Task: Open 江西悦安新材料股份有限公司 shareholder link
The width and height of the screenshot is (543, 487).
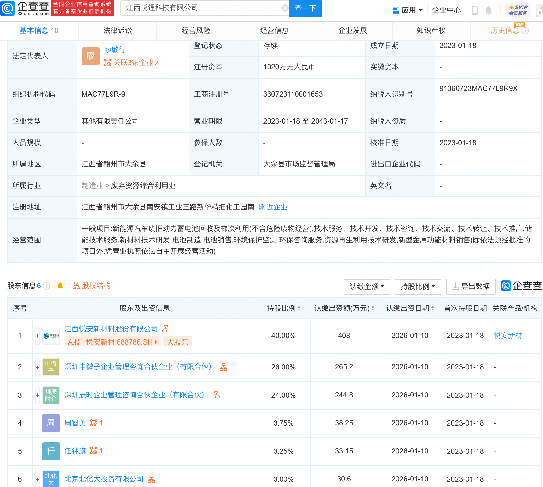Action: [111, 329]
